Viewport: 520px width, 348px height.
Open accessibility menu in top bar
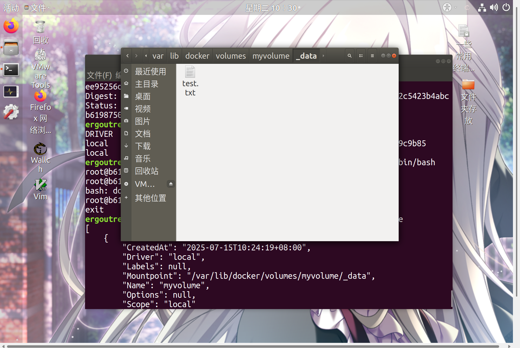pos(450,7)
